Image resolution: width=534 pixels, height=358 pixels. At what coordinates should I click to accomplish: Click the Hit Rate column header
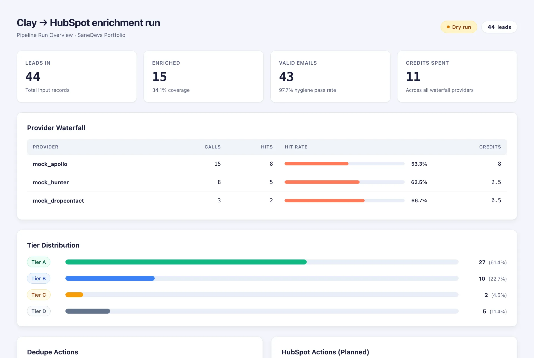click(296, 147)
